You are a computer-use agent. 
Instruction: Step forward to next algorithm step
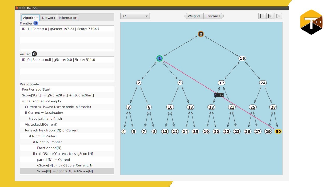coord(270,16)
